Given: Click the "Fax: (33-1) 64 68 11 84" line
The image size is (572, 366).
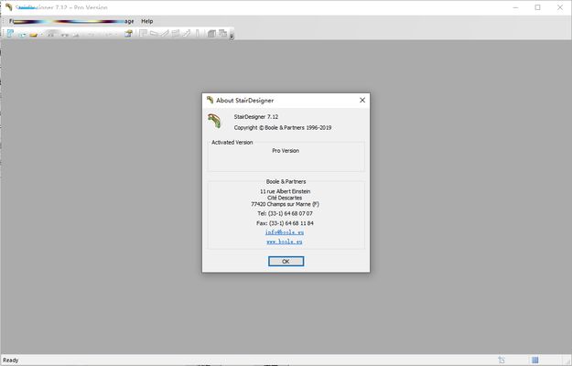Looking at the screenshot, I should [x=285, y=223].
